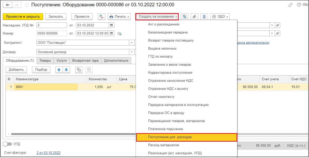Click the Дт/Кт postings icon
Image resolution: width=309 pixels, height=158 pixels.
click(101, 17)
